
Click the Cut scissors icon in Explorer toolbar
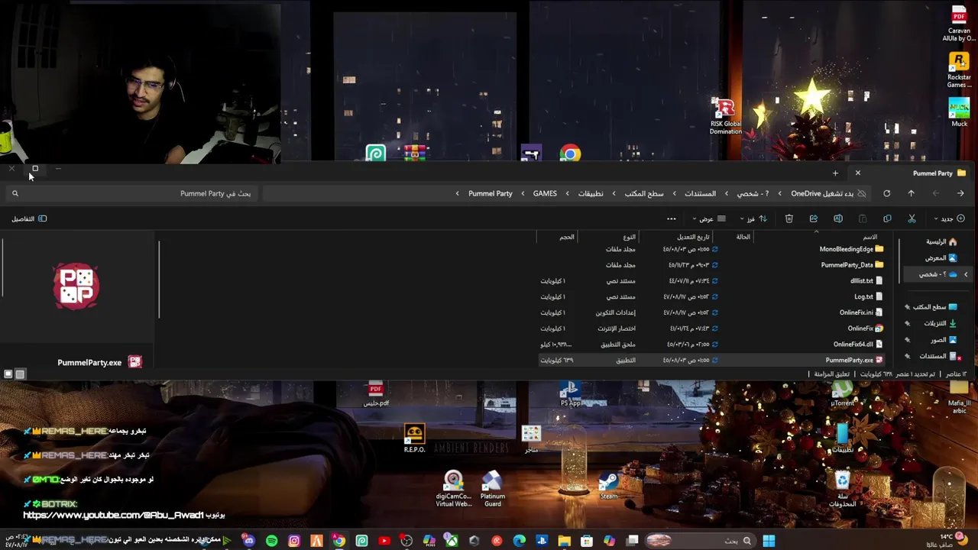coord(912,219)
